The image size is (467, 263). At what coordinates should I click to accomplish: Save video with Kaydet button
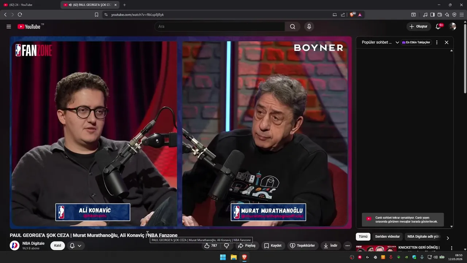(x=273, y=245)
